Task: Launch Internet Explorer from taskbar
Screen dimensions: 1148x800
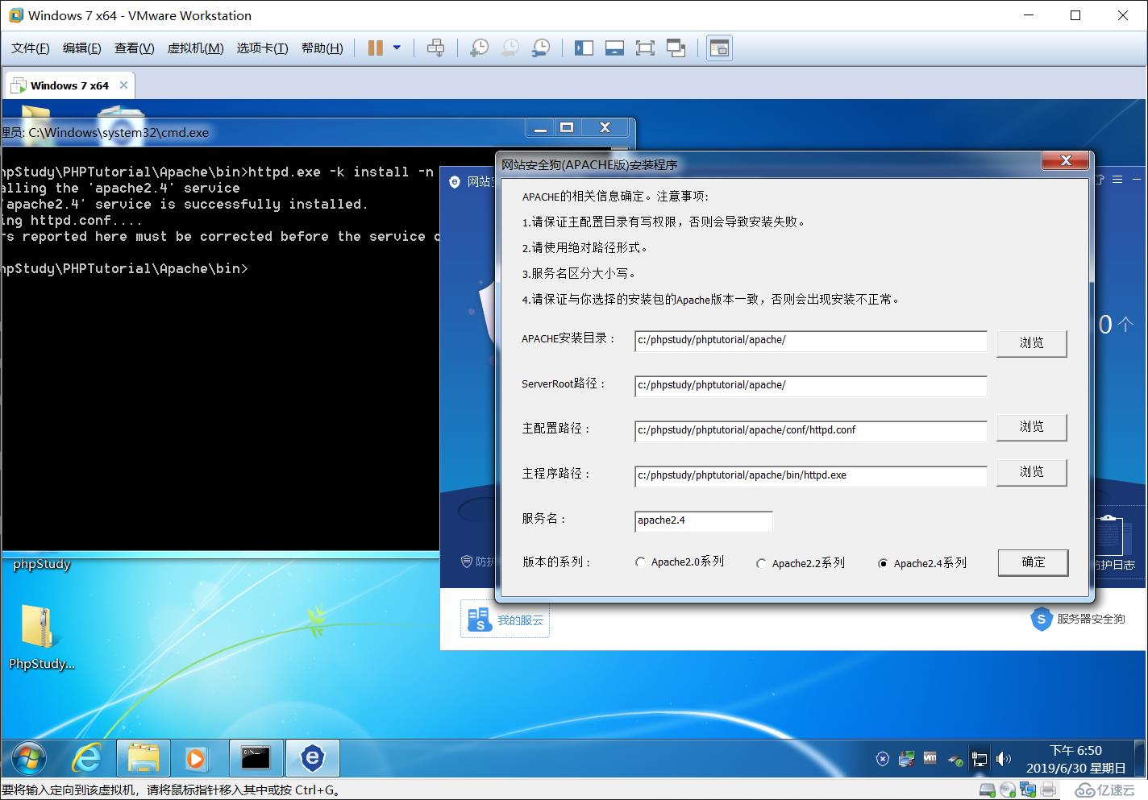Action: coord(87,758)
